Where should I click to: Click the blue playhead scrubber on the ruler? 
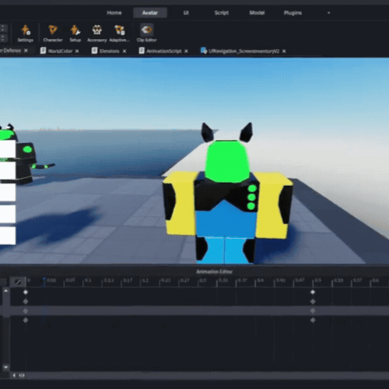44,282
